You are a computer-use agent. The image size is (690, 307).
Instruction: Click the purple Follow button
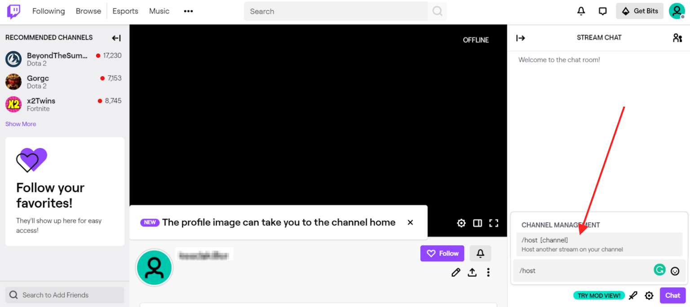[x=442, y=254]
